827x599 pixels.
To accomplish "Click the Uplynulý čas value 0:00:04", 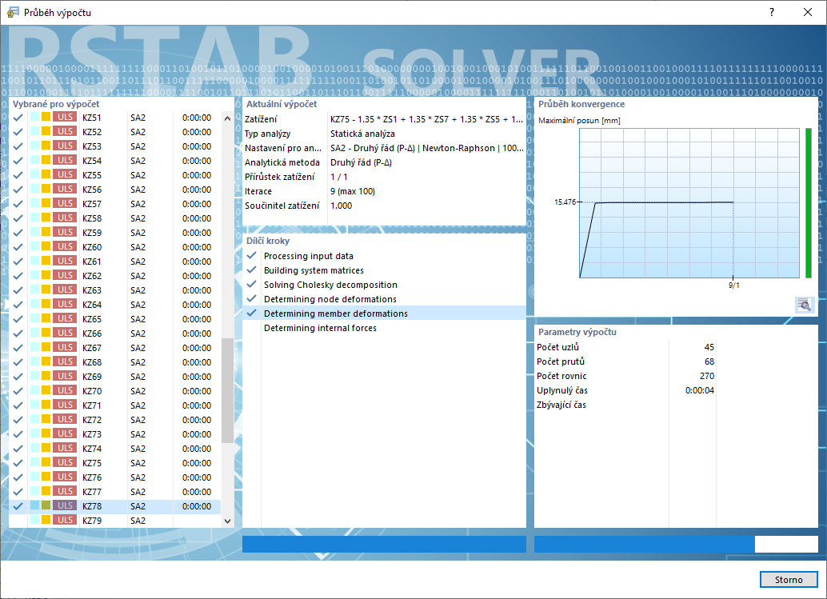I will (x=699, y=390).
